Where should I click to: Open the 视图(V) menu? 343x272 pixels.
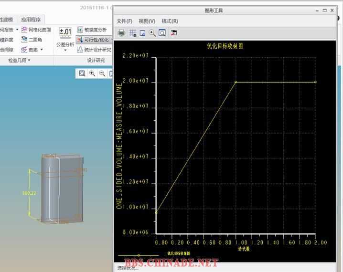click(x=147, y=21)
